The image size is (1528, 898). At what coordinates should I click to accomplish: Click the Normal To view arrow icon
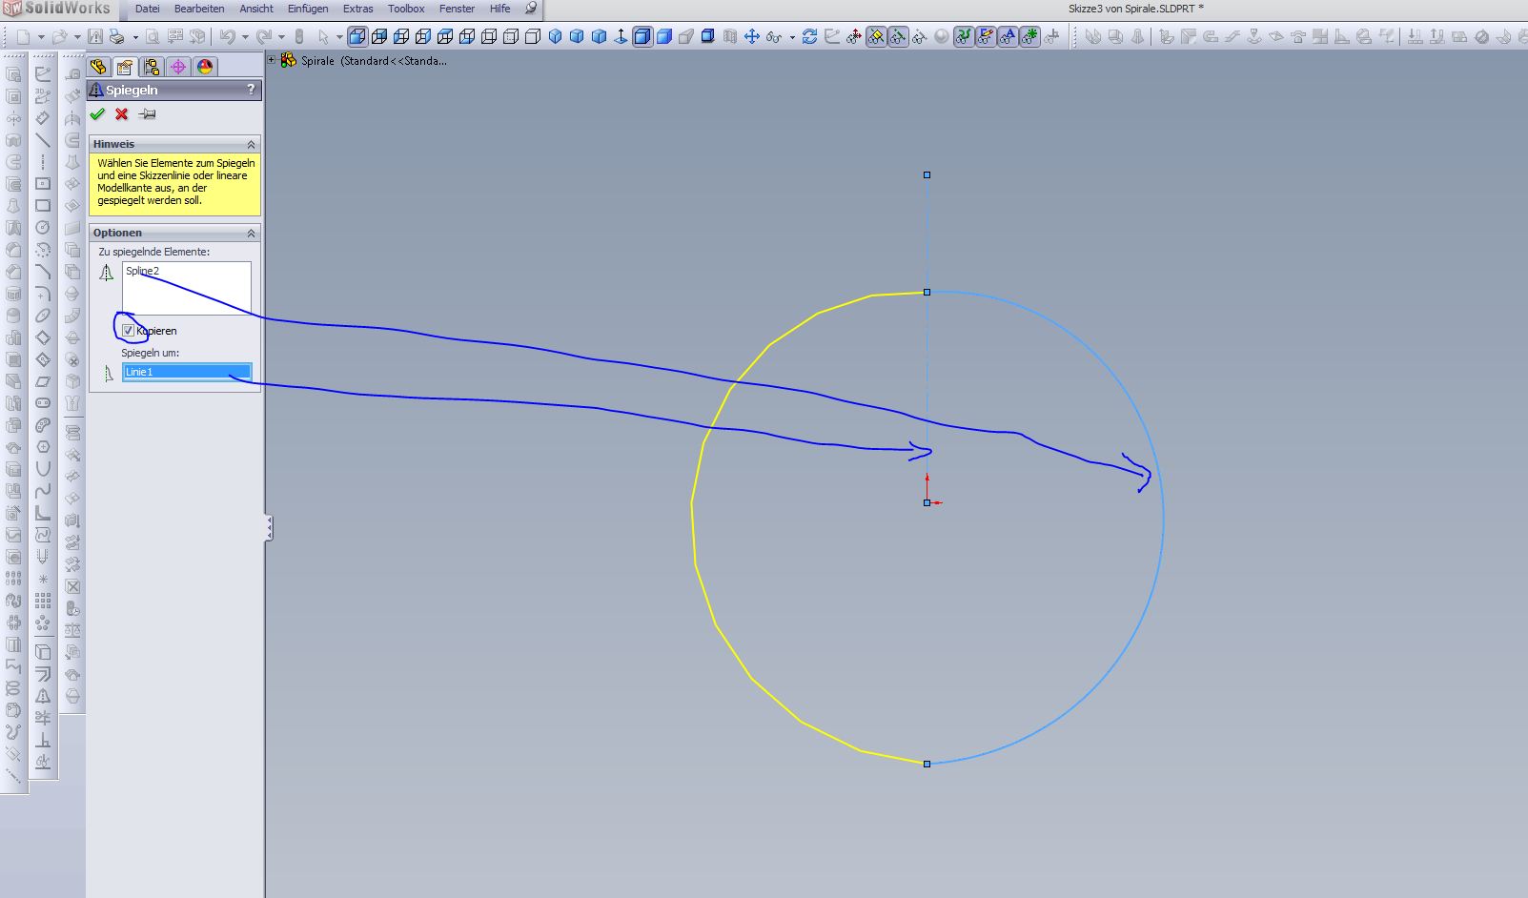point(621,37)
